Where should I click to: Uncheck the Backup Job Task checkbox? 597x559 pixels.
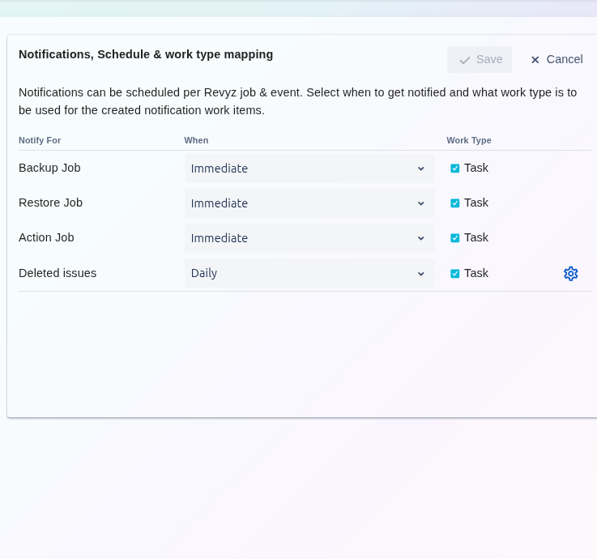point(454,169)
